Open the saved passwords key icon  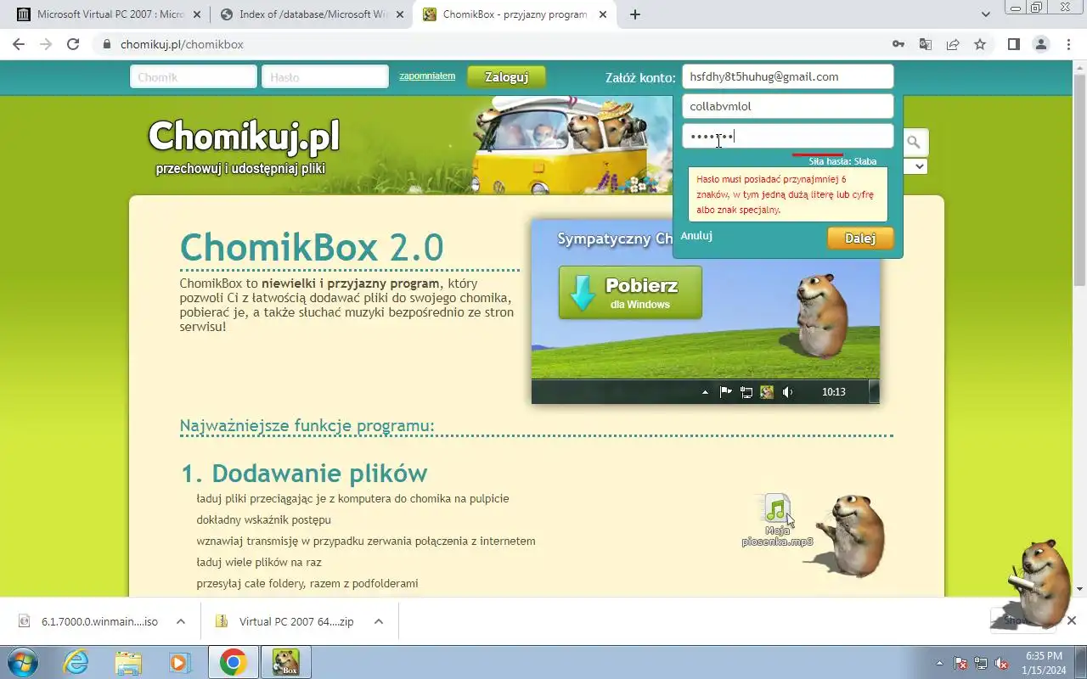[898, 44]
